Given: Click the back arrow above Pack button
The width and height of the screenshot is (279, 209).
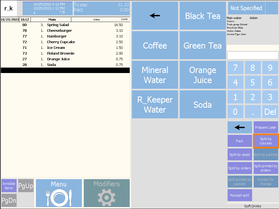Looking at the screenshot, I should click(240, 127).
